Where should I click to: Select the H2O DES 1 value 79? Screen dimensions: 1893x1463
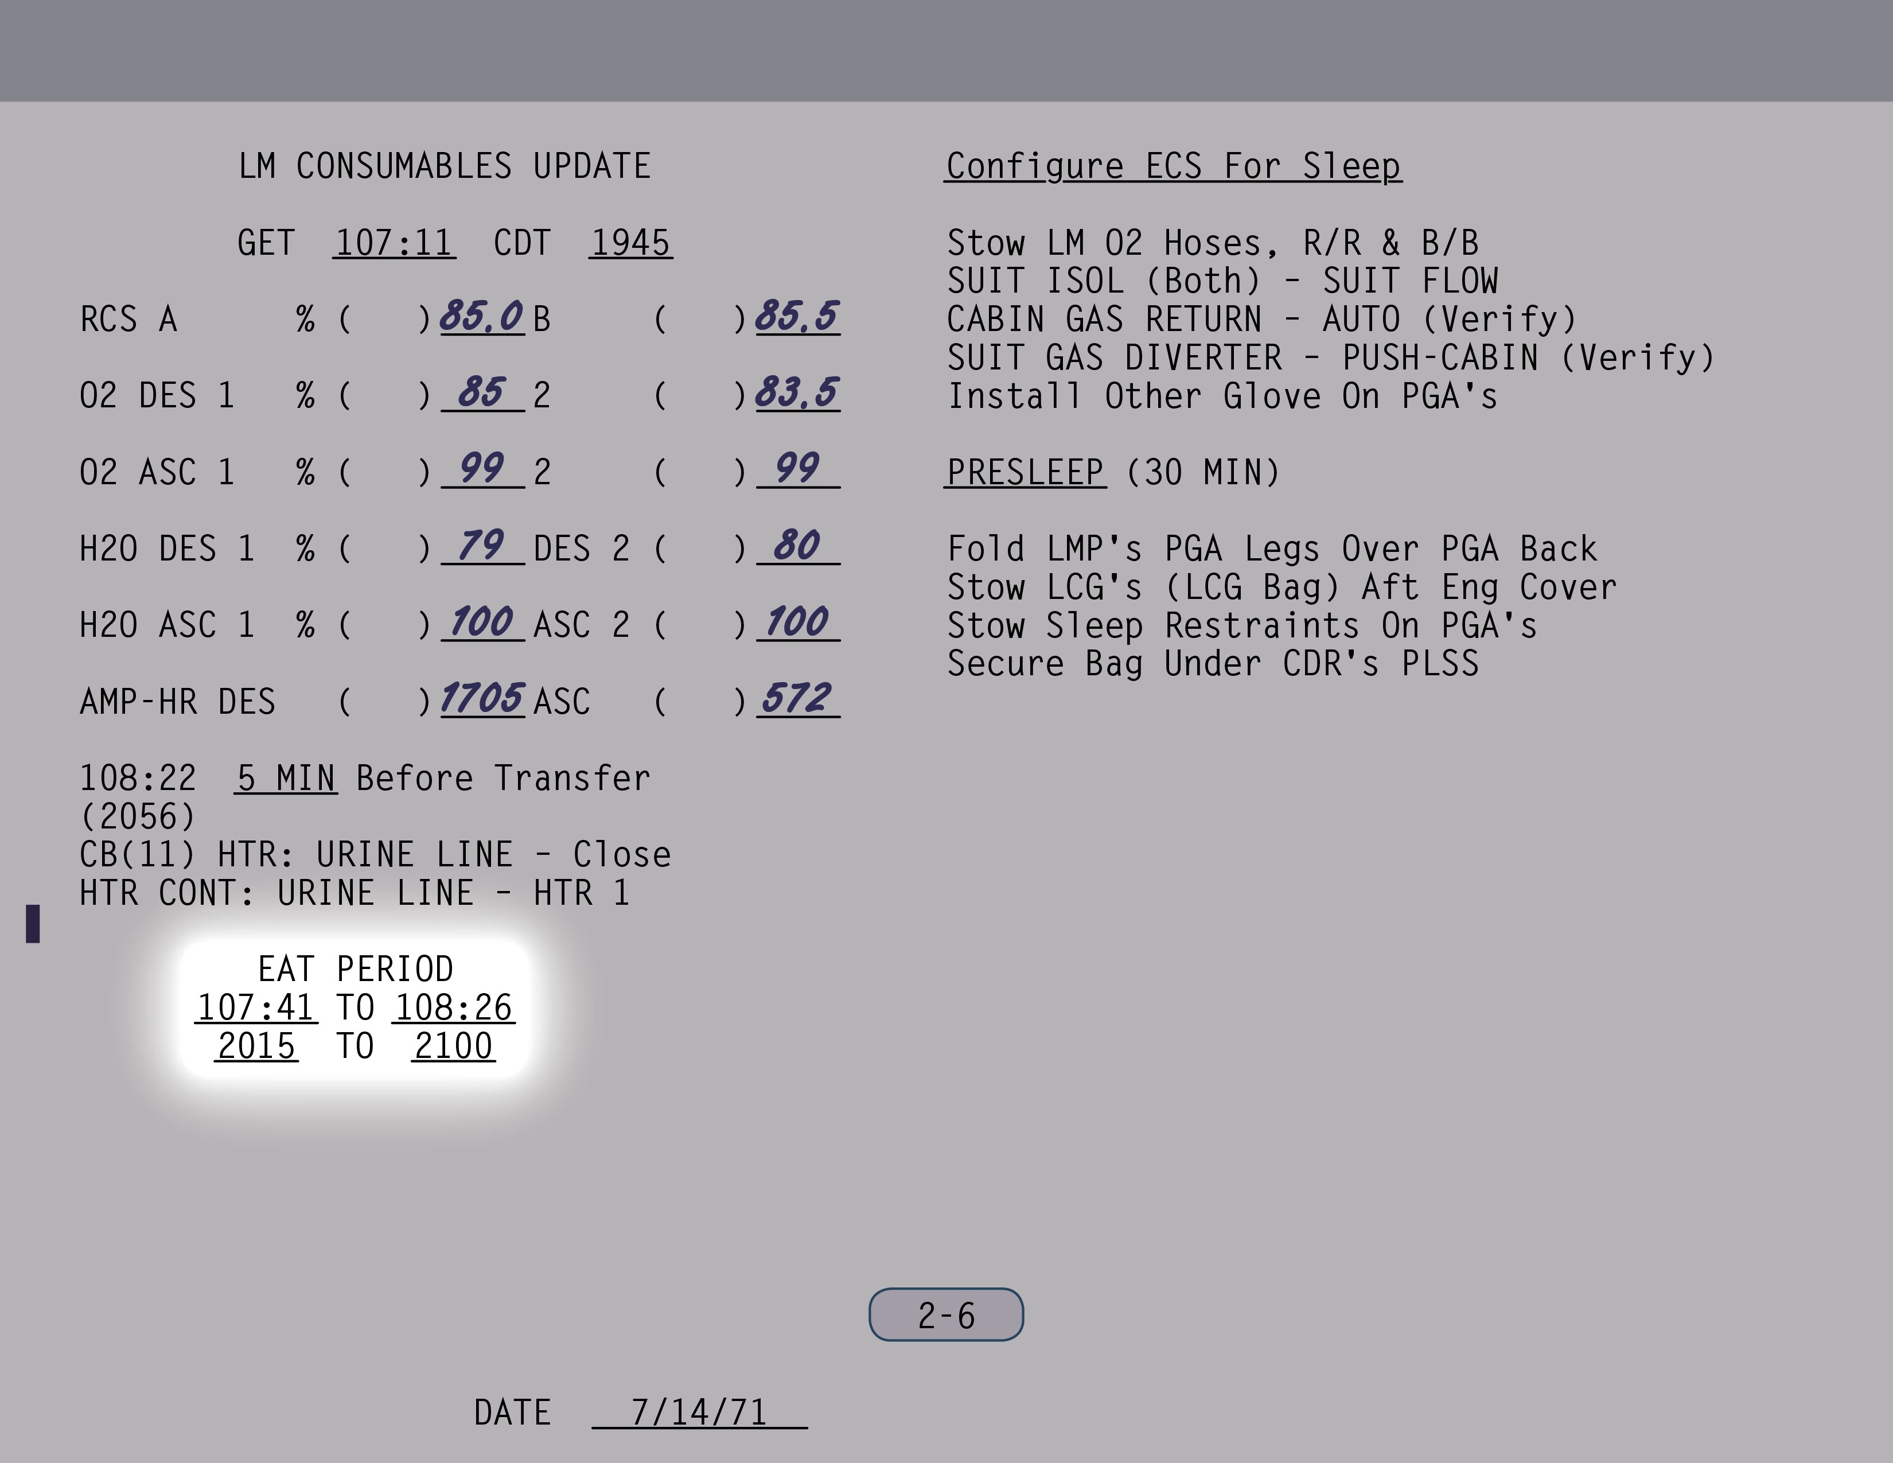pyautogui.click(x=482, y=546)
